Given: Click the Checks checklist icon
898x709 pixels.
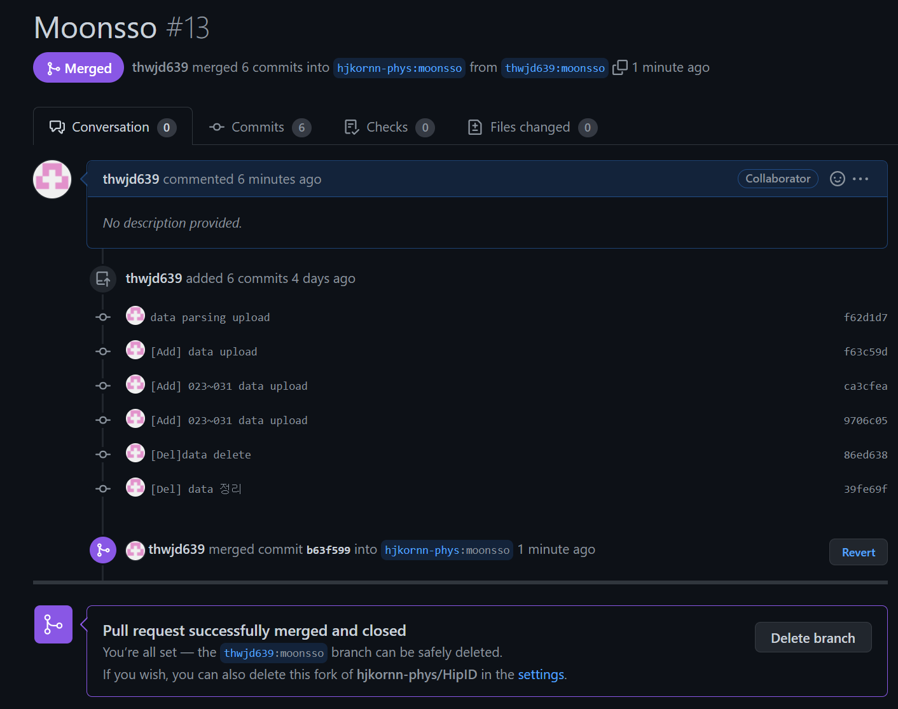Looking at the screenshot, I should tap(351, 127).
